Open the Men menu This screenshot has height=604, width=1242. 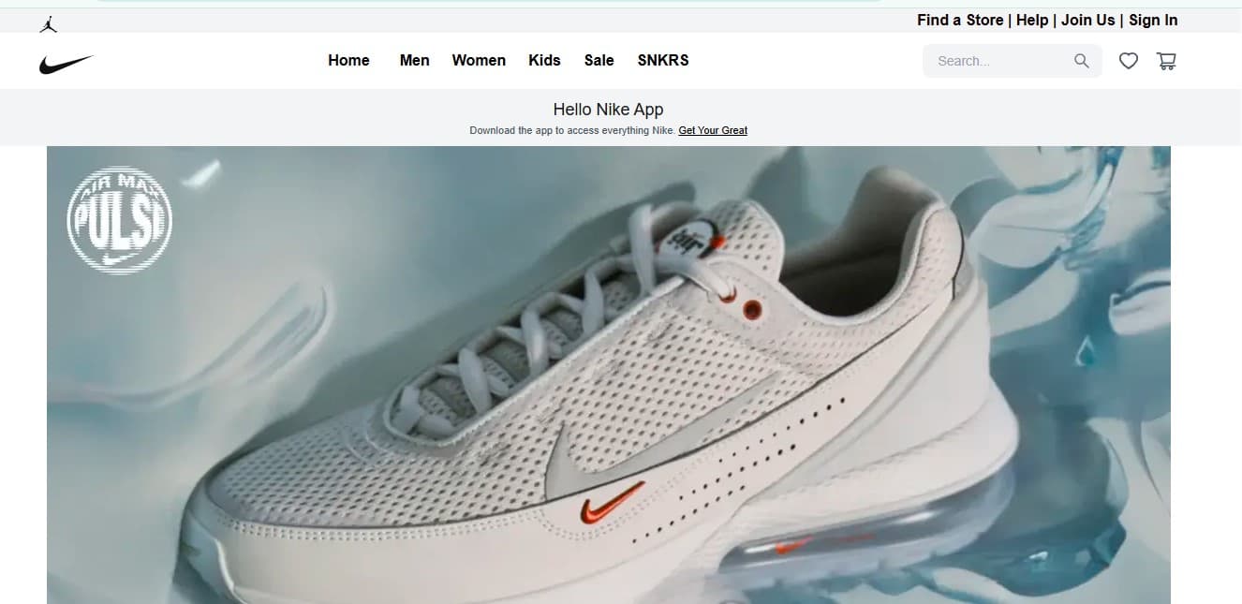(415, 60)
